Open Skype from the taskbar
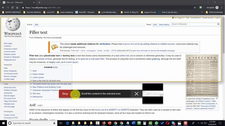 [x=173, y=123]
